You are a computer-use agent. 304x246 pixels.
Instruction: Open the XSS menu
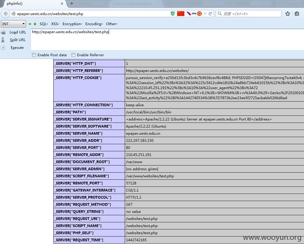(x=55, y=24)
